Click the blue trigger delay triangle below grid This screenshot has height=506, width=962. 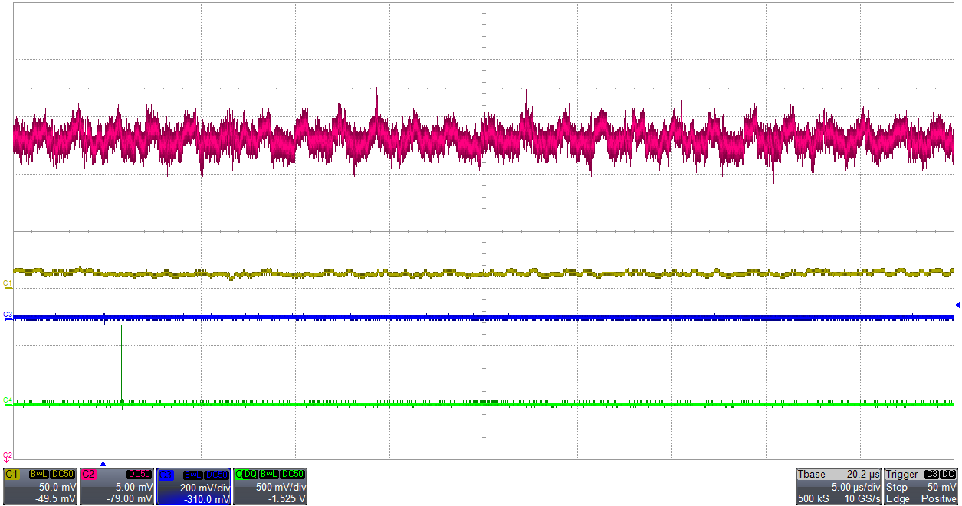coord(103,463)
